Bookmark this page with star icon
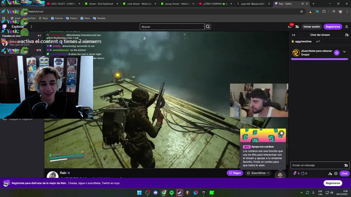 302,11
